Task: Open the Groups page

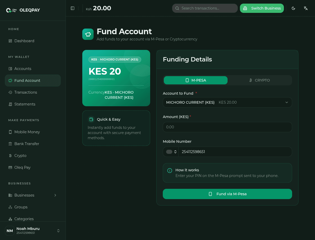Action: [33, 207]
